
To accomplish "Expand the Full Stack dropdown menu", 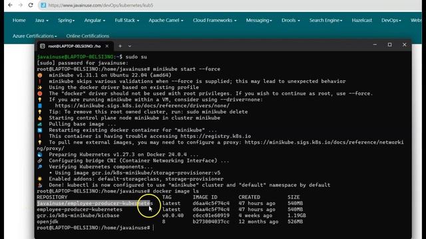I will pyautogui.click(x=127, y=21).
